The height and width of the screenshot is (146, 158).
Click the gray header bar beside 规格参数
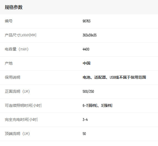point(90,7)
